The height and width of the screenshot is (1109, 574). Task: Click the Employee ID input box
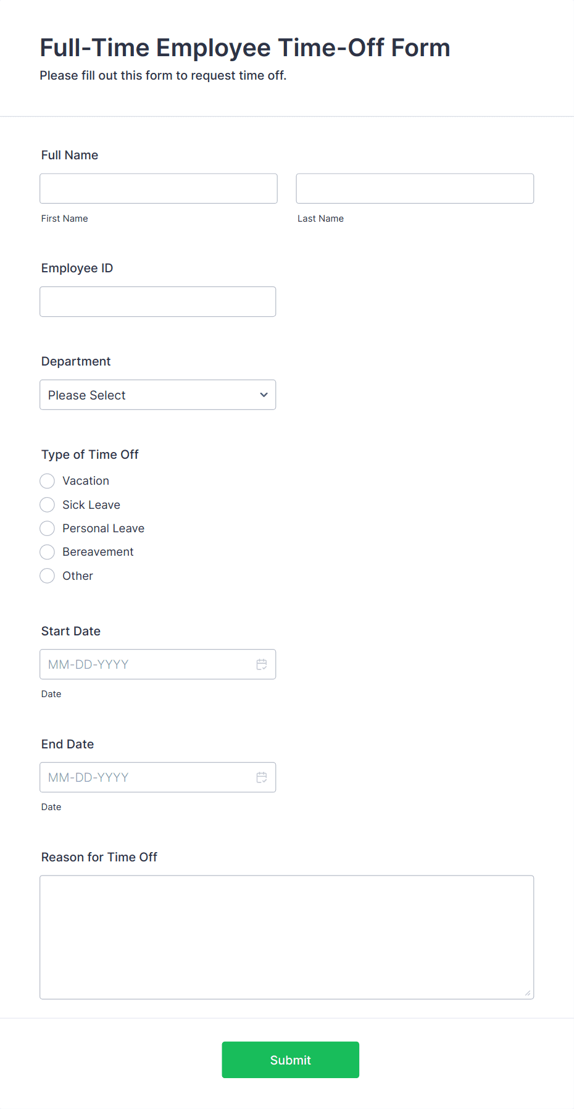pyautogui.click(x=158, y=301)
